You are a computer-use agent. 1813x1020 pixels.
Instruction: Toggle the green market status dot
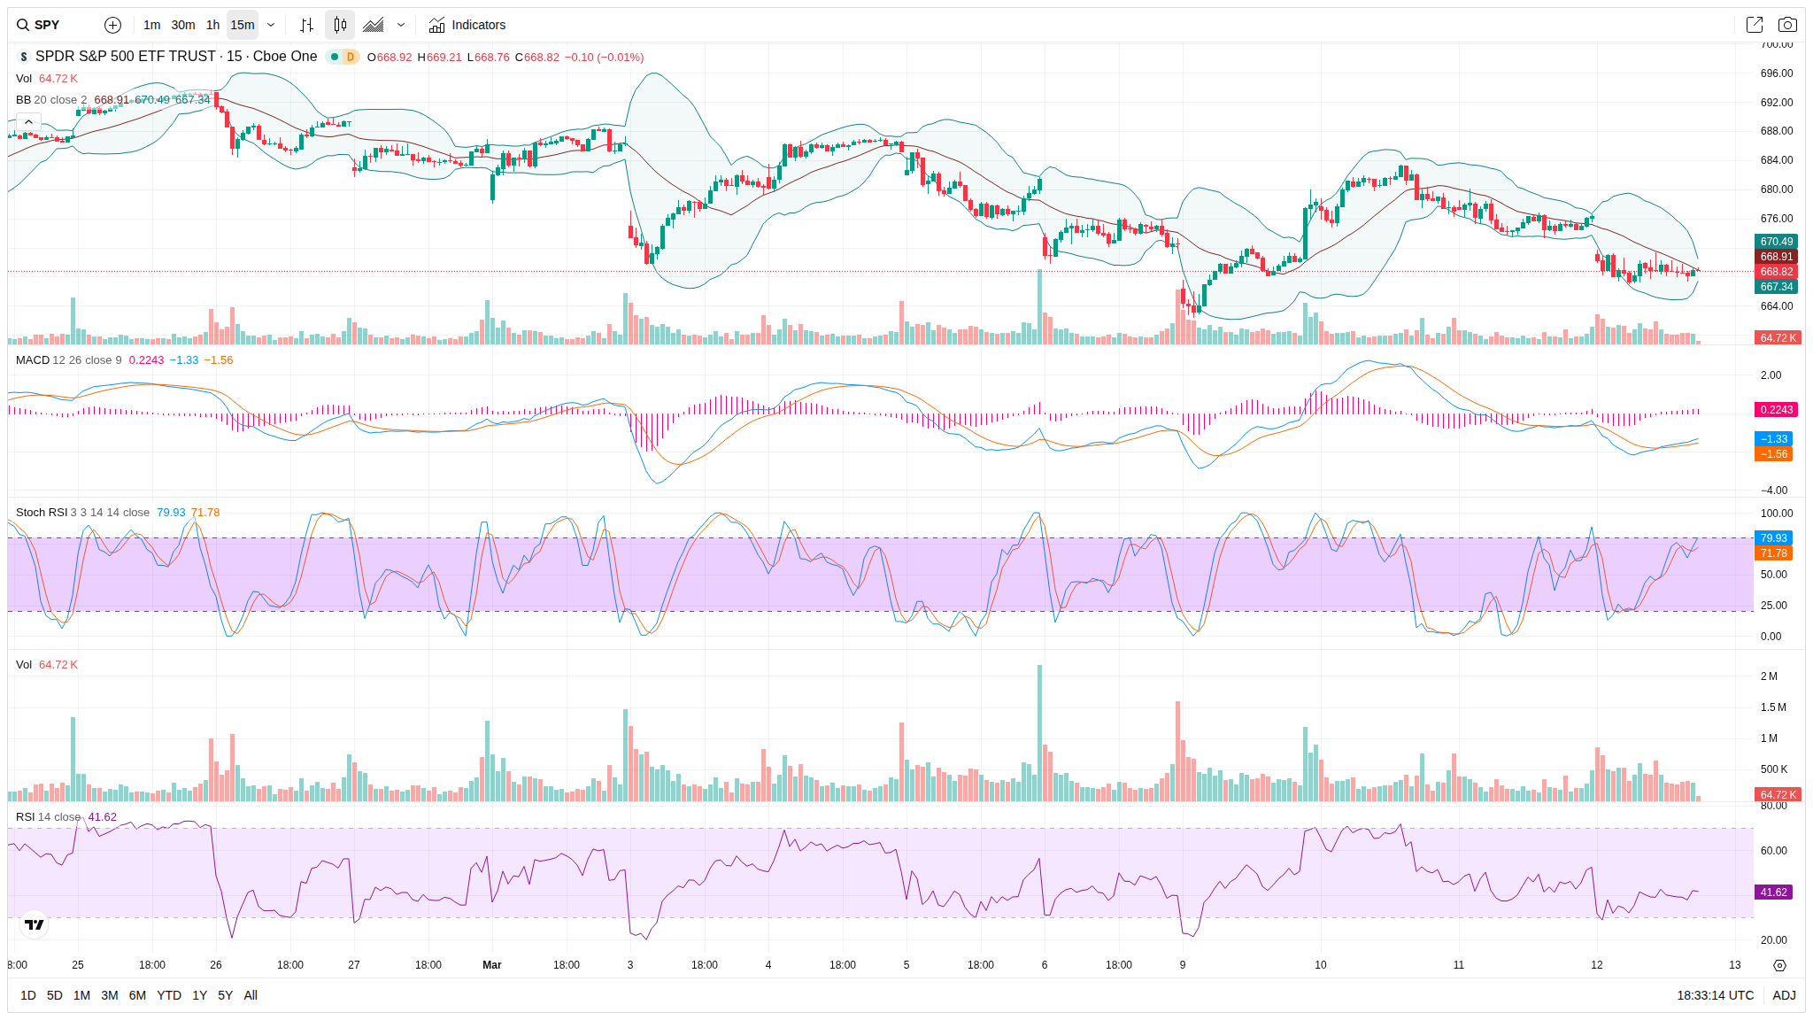335,57
